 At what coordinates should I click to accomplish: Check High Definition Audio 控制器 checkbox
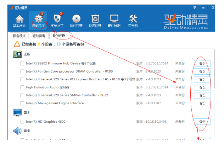pos(22,87)
